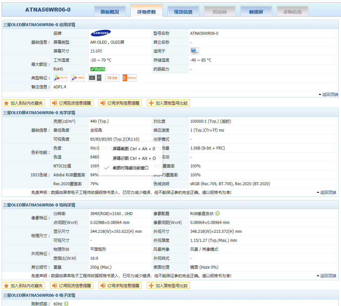This screenshot has width=341, height=306.
Task: Choose 屏幕识图 Ctrl + Alt + O menu entry
Action: tap(131, 158)
